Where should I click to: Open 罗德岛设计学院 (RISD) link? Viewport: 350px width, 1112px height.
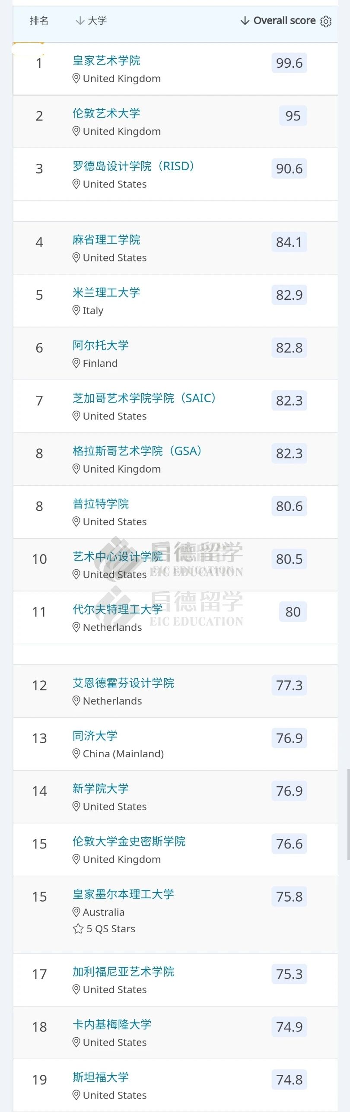click(133, 166)
